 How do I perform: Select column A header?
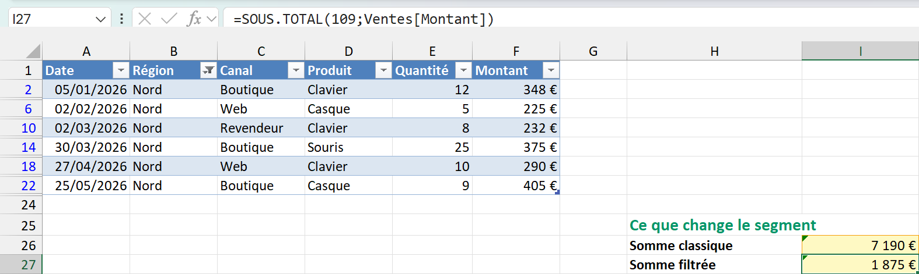coord(86,51)
